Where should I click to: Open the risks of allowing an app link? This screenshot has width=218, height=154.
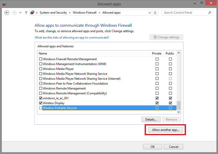(72, 38)
